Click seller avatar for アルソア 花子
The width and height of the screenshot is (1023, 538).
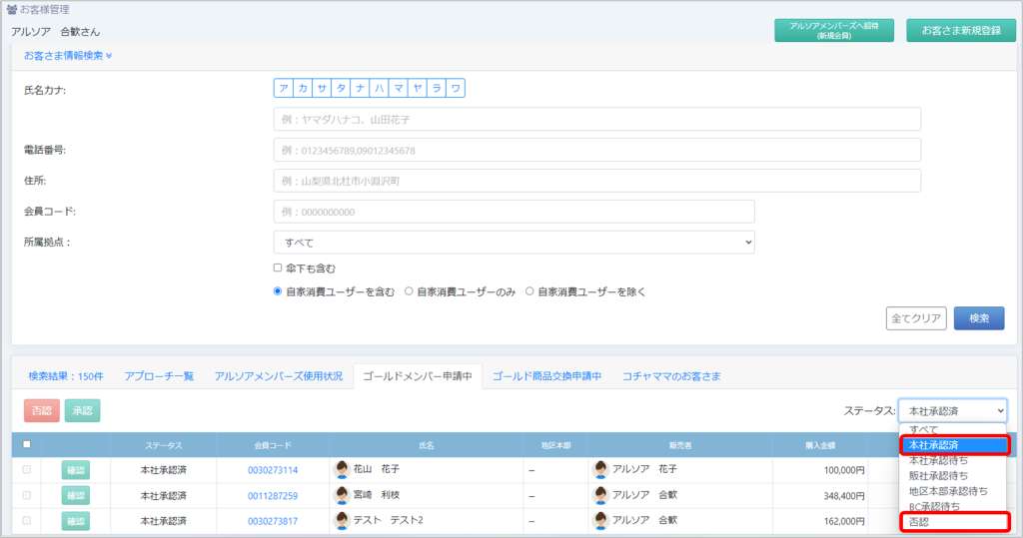click(600, 469)
